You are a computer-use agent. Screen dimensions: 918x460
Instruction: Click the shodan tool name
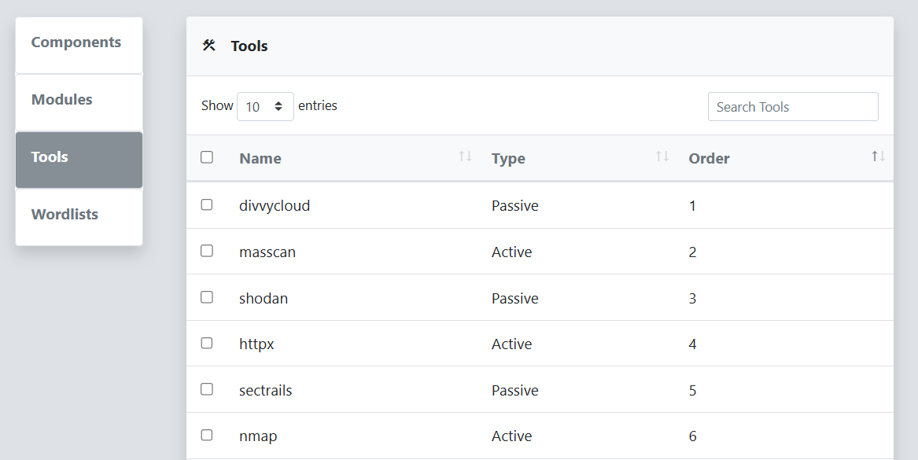(x=264, y=299)
